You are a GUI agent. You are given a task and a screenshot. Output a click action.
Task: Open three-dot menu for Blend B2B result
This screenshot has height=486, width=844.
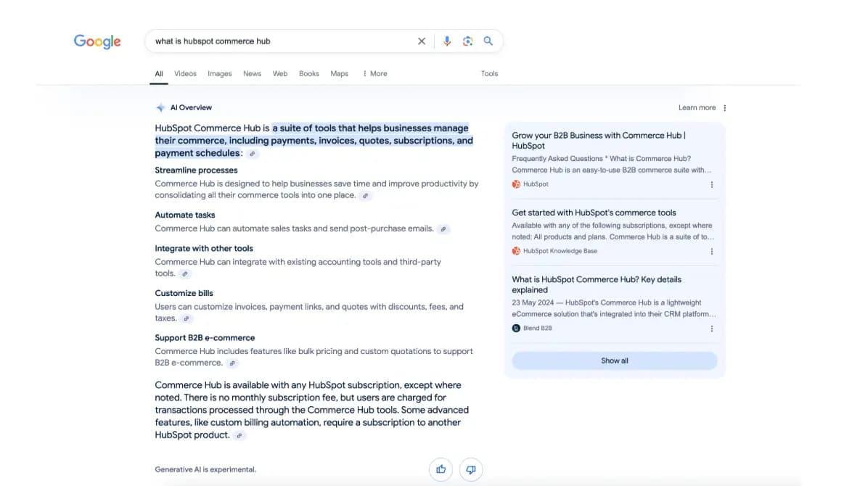pos(711,329)
